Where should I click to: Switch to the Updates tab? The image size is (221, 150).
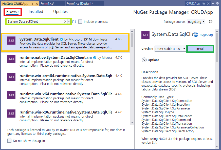pyautogui.click(x=60, y=12)
